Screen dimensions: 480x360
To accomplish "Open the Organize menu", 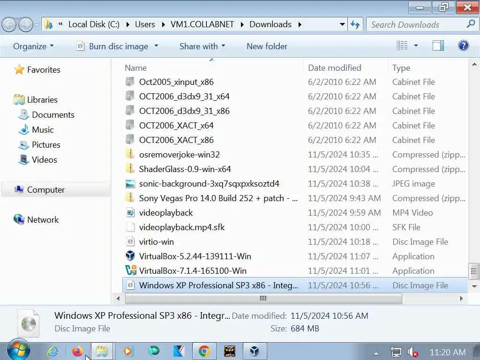I will pos(33,46).
